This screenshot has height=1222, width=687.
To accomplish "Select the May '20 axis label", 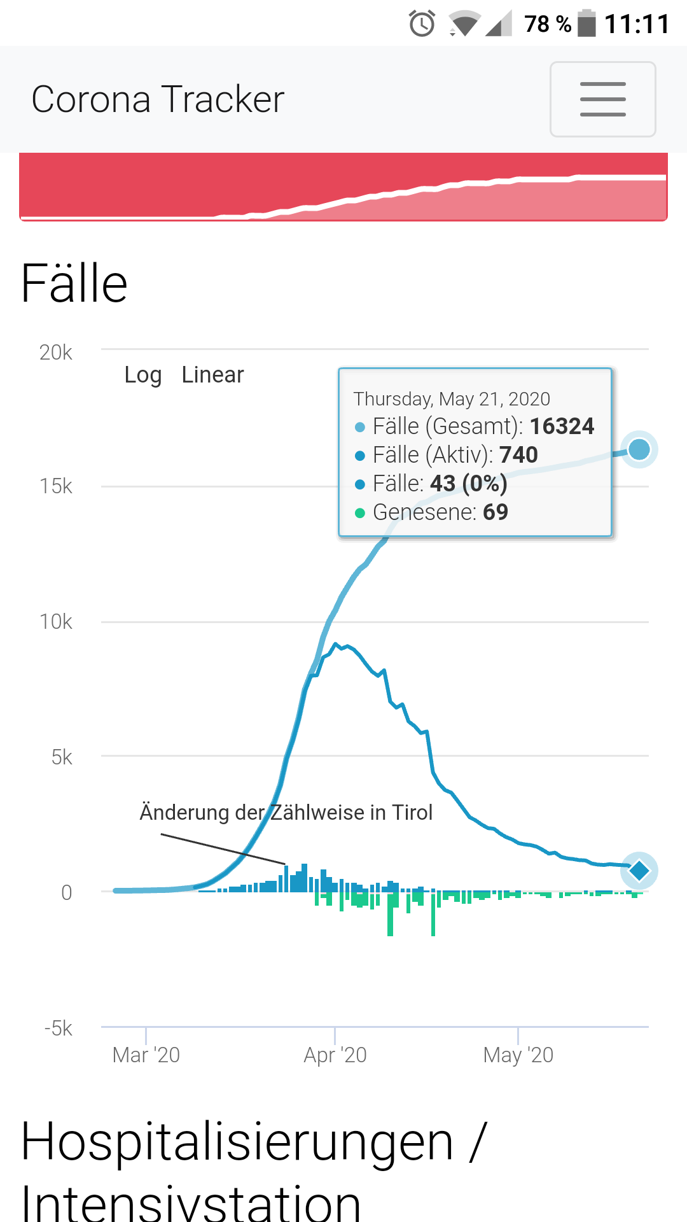I will (x=518, y=1055).
